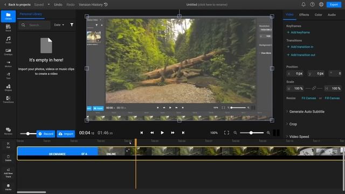Click the library Search input field
The image size is (345, 194).
point(34,25)
